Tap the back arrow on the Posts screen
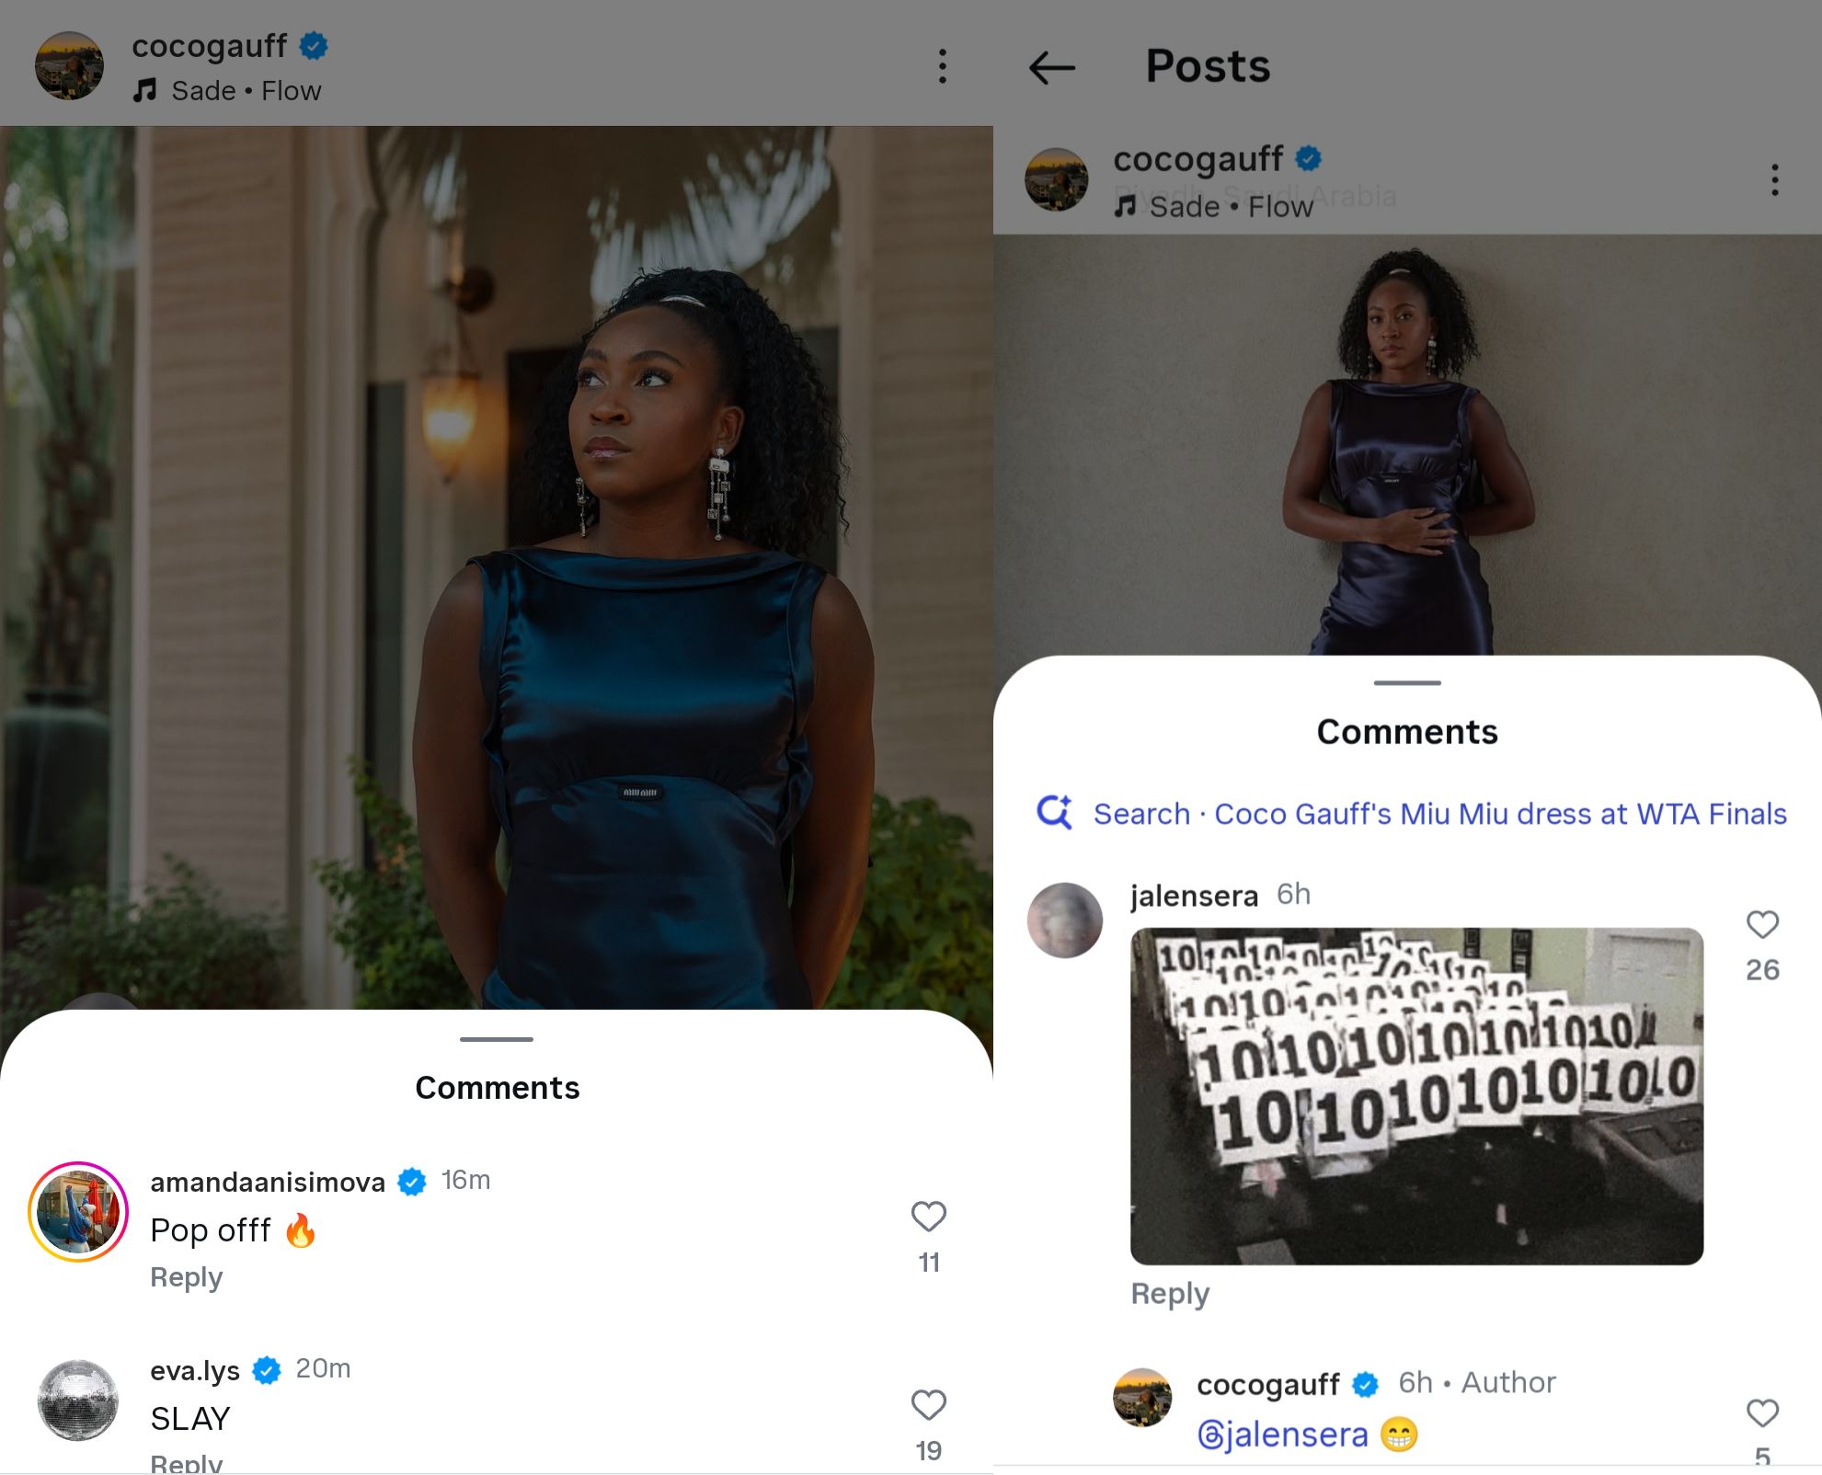The height and width of the screenshot is (1475, 1822). coord(1054,68)
